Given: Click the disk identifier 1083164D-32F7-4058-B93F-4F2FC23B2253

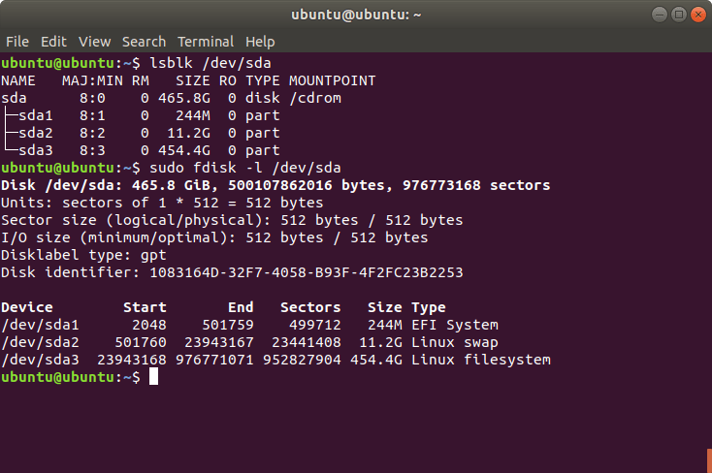Looking at the screenshot, I should click(307, 272).
